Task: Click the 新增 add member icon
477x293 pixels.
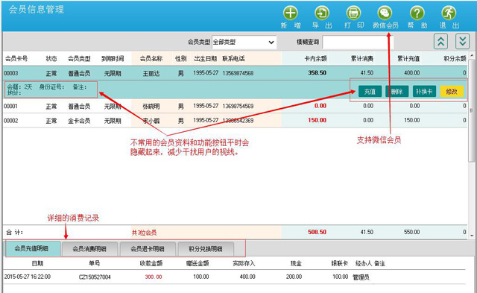Action: tap(291, 13)
